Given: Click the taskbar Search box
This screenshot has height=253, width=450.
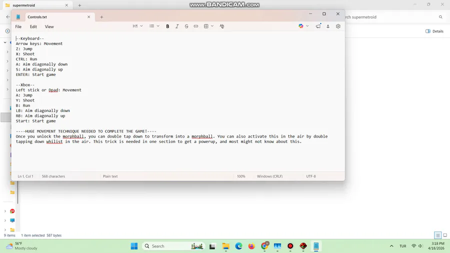Looking at the screenshot, I should click(x=173, y=246).
